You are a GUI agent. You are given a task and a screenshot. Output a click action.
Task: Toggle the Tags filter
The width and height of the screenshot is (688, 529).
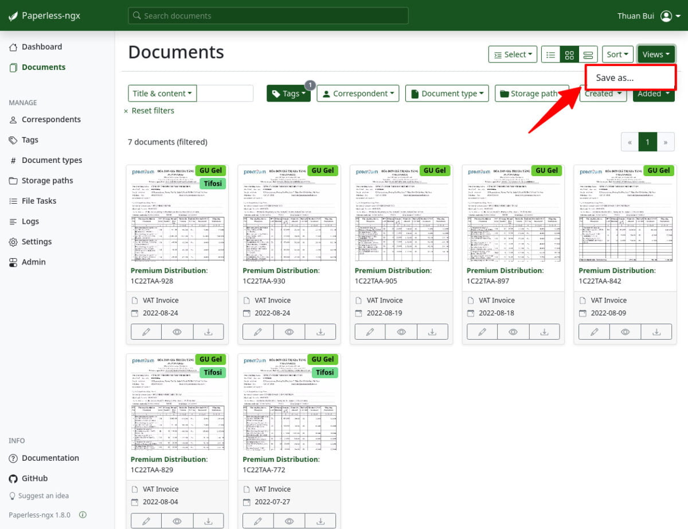[x=288, y=93]
